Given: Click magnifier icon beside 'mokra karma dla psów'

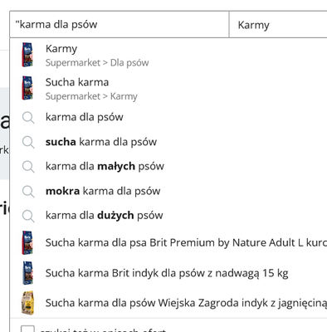Looking at the screenshot, I should [28, 192].
